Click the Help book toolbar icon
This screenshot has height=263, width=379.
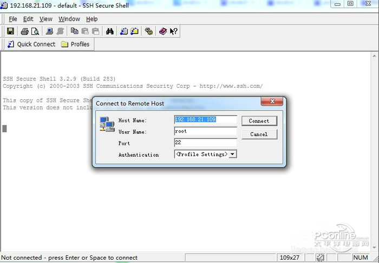[163, 31]
